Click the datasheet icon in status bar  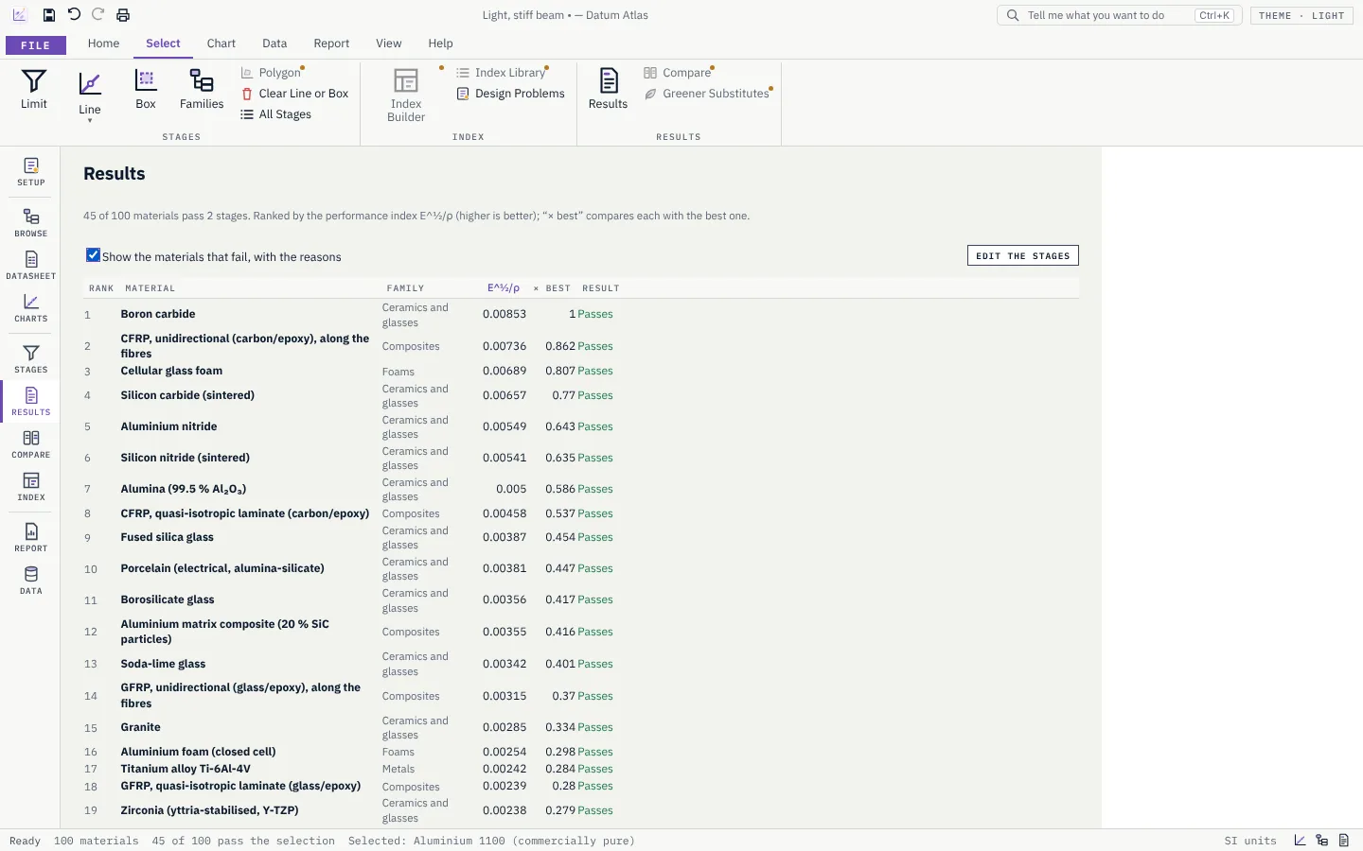coord(1344,841)
